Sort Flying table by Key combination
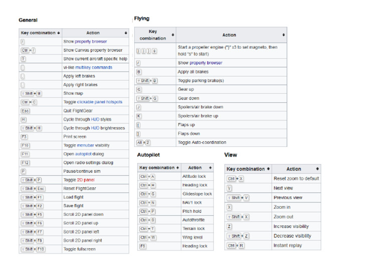This screenshot has height=272, width=385. (x=173, y=35)
